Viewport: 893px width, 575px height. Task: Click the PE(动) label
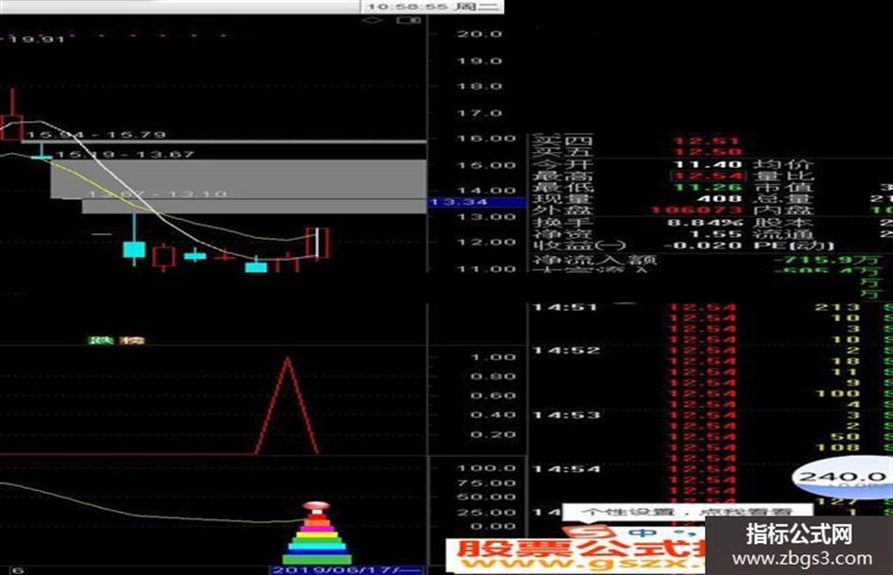[x=794, y=245]
